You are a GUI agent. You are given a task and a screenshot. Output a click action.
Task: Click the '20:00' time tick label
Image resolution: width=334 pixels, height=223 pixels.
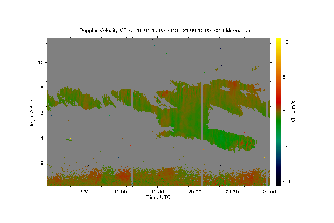[x=195, y=192]
